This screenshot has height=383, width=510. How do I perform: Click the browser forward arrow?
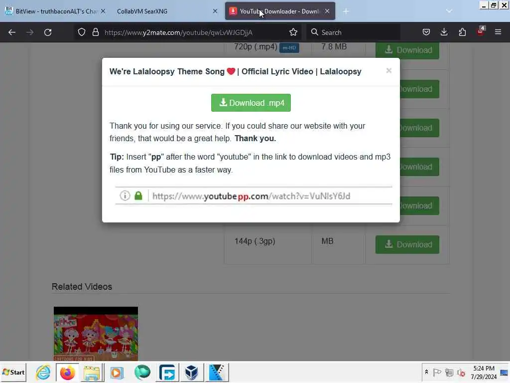29,32
